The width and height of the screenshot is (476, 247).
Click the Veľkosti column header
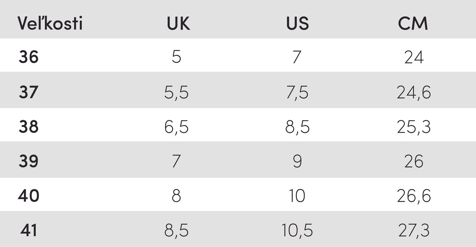[50, 23]
